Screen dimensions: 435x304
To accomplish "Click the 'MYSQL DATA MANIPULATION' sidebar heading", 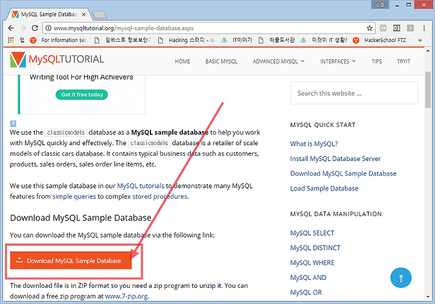I will [x=336, y=214].
